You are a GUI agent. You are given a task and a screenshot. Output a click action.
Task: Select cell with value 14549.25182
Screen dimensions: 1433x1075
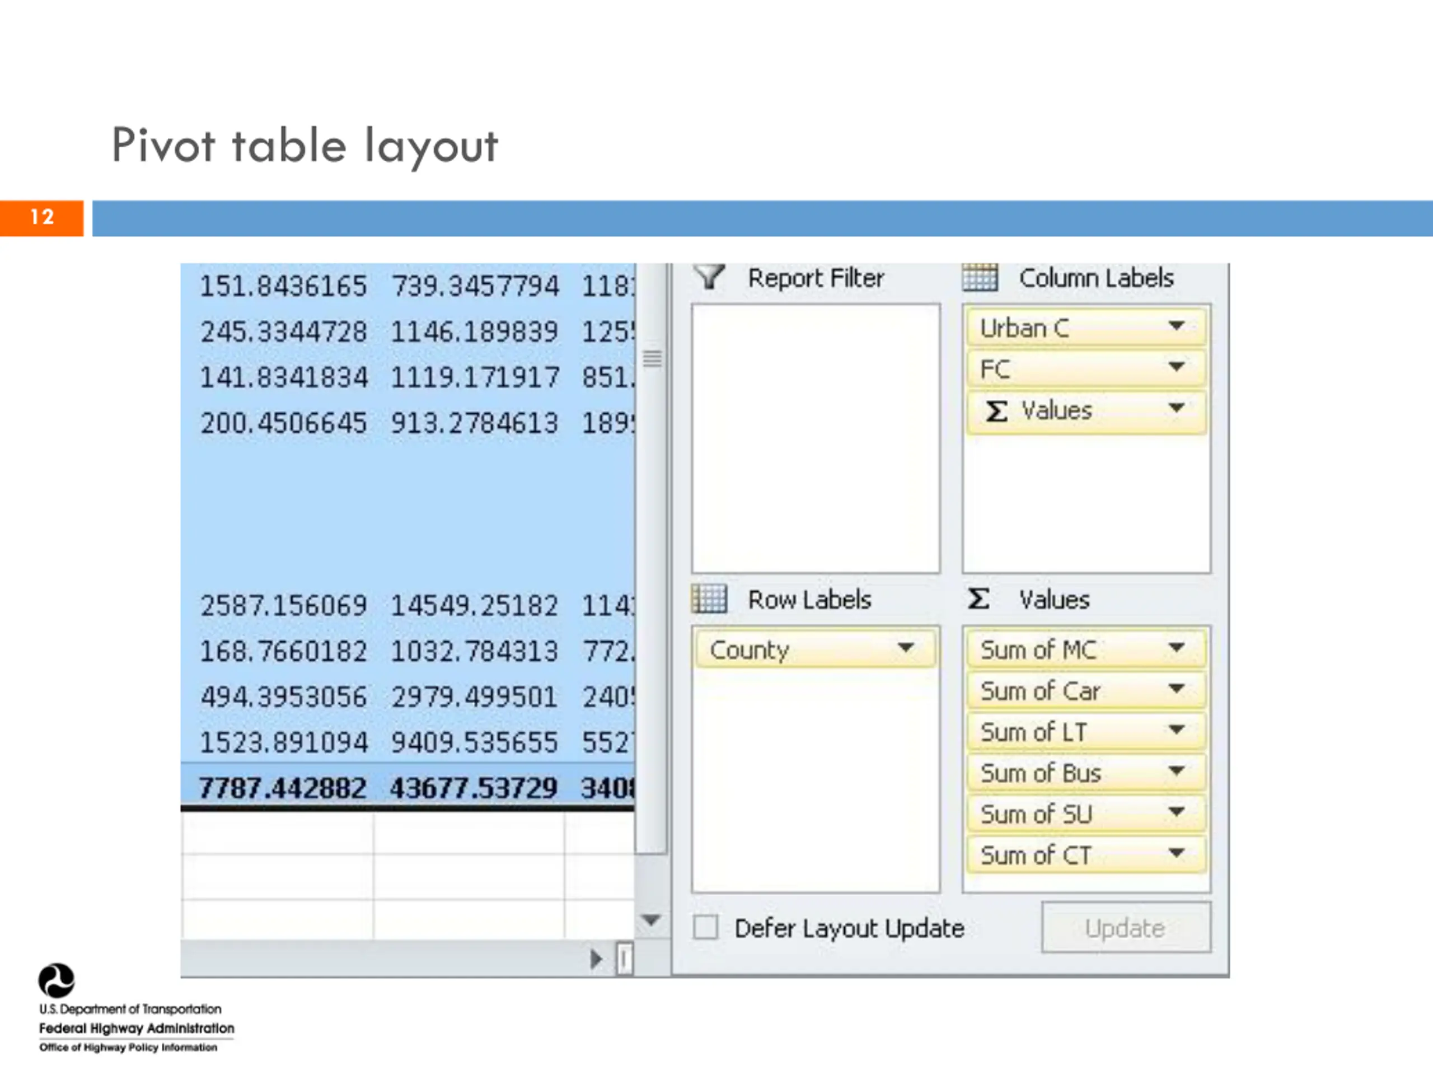click(475, 606)
